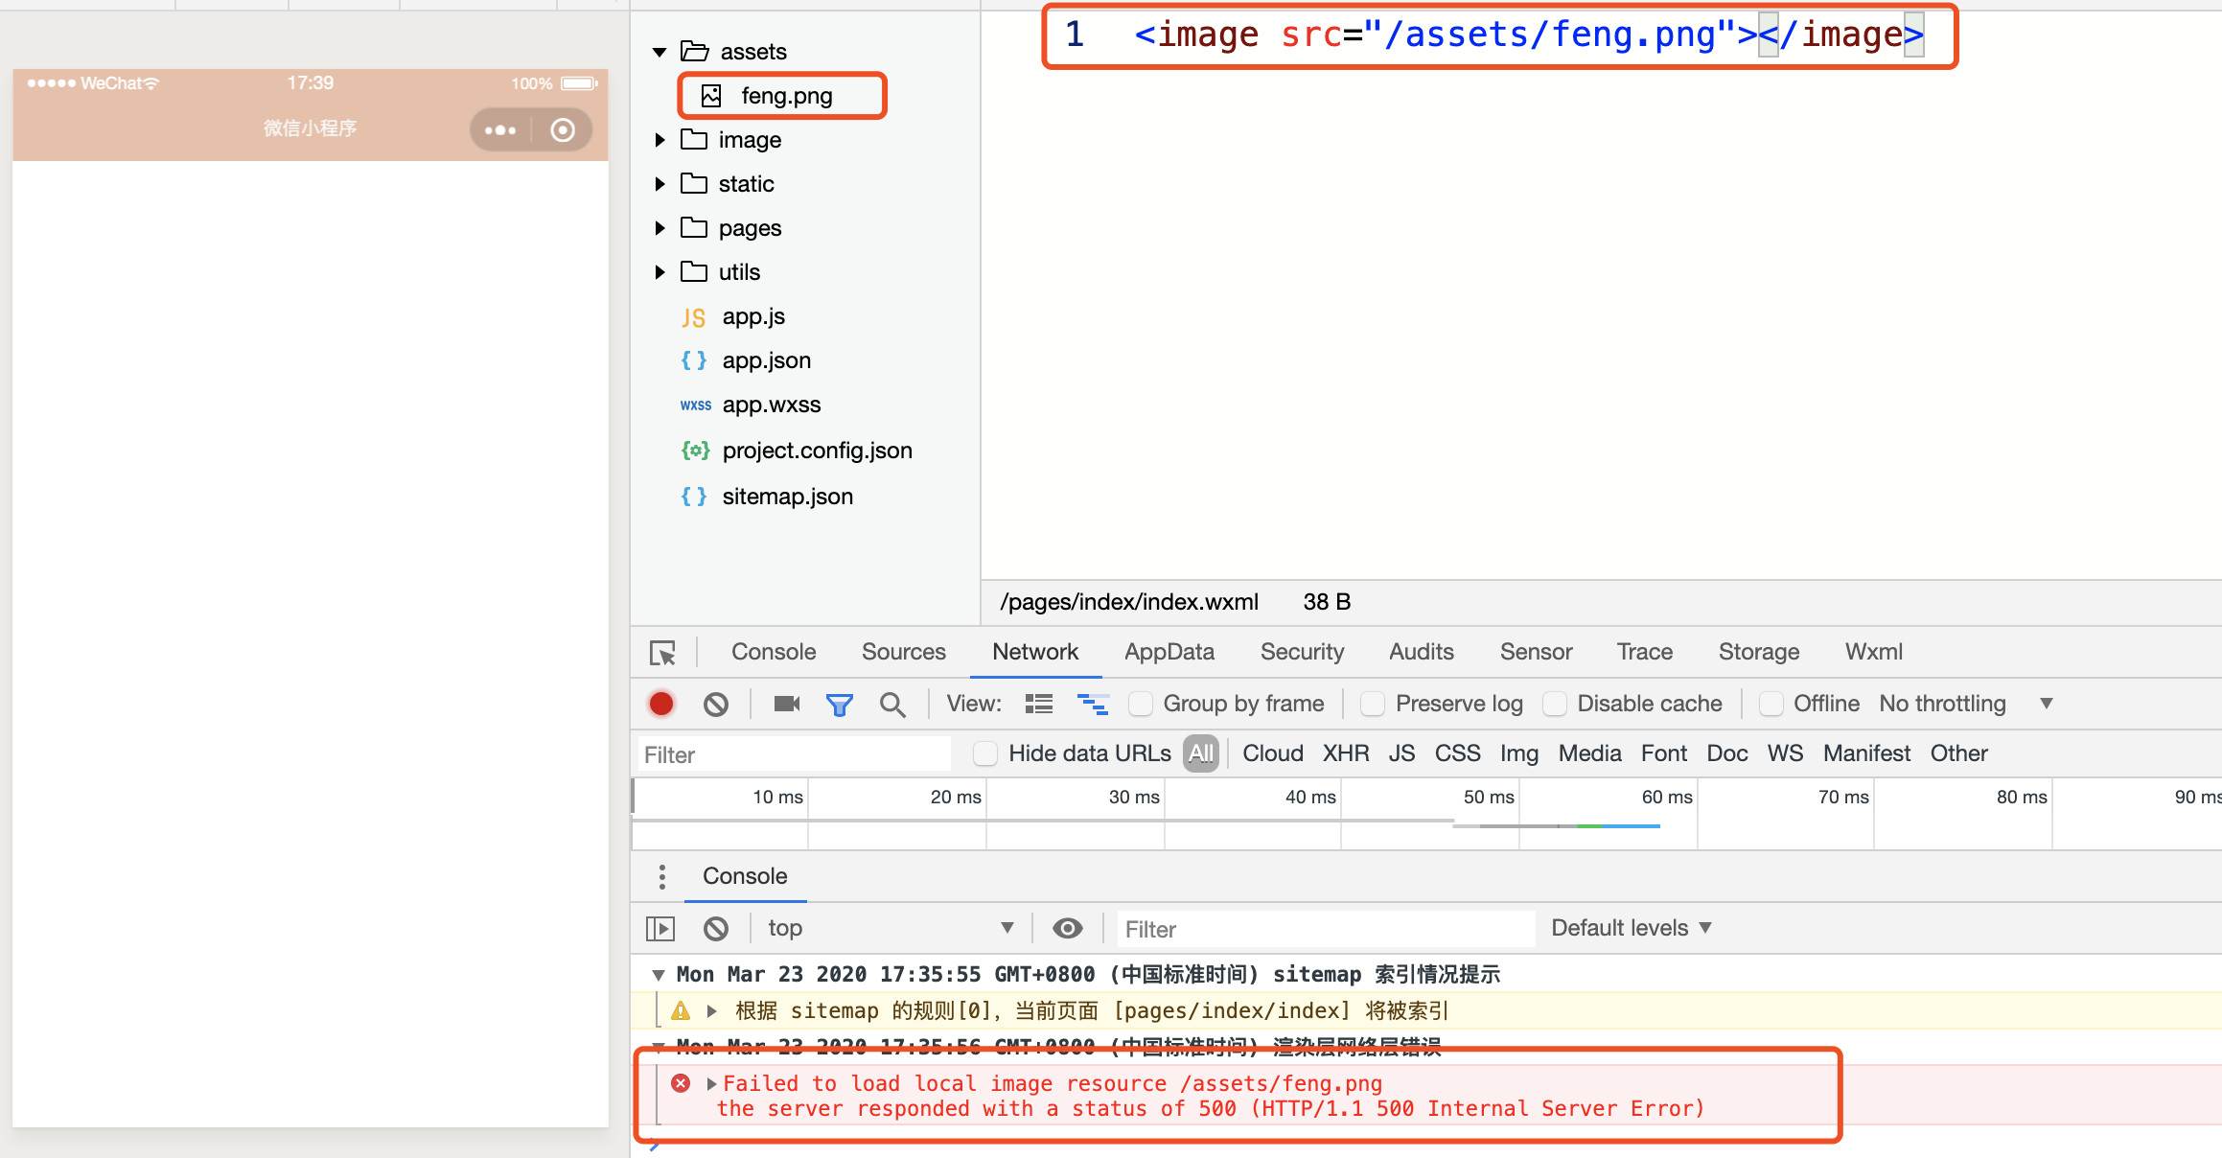Image resolution: width=2222 pixels, height=1158 pixels.
Task: Enable the Preserve log checkbox
Action: [x=1373, y=704]
